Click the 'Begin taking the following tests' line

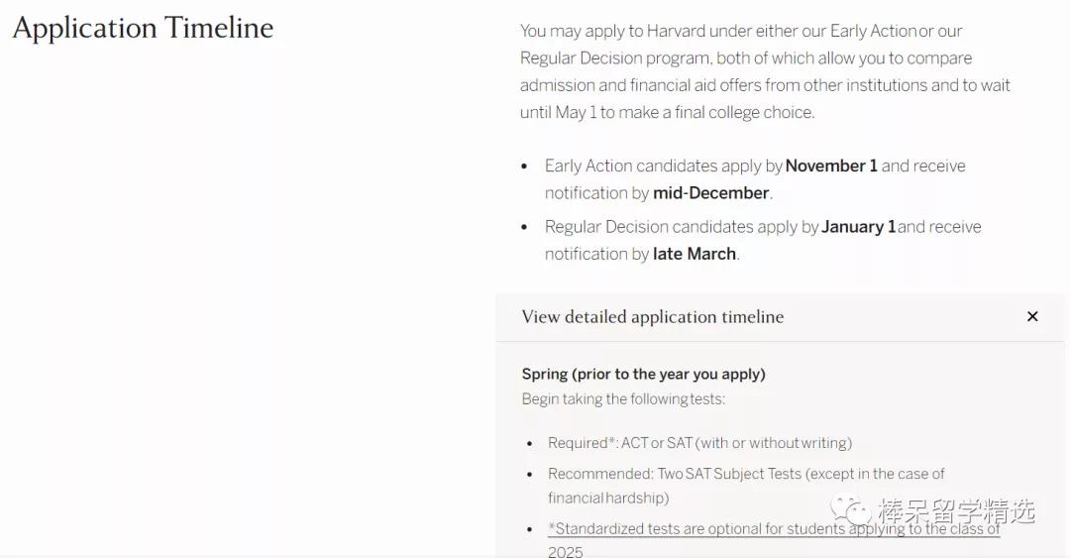coord(623,398)
